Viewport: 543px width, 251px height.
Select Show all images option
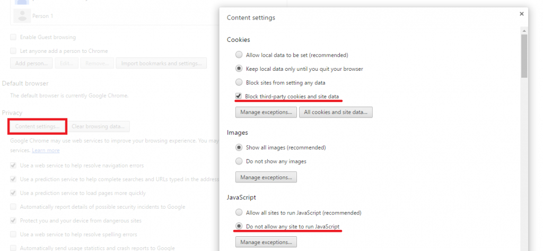pos(239,147)
